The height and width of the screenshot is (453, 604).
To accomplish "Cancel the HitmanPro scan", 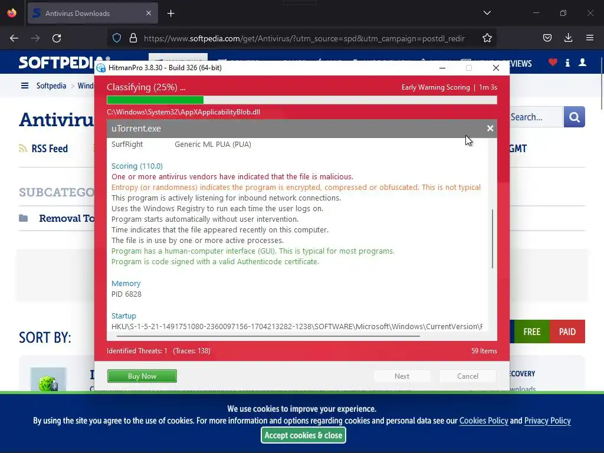I will [x=468, y=376].
